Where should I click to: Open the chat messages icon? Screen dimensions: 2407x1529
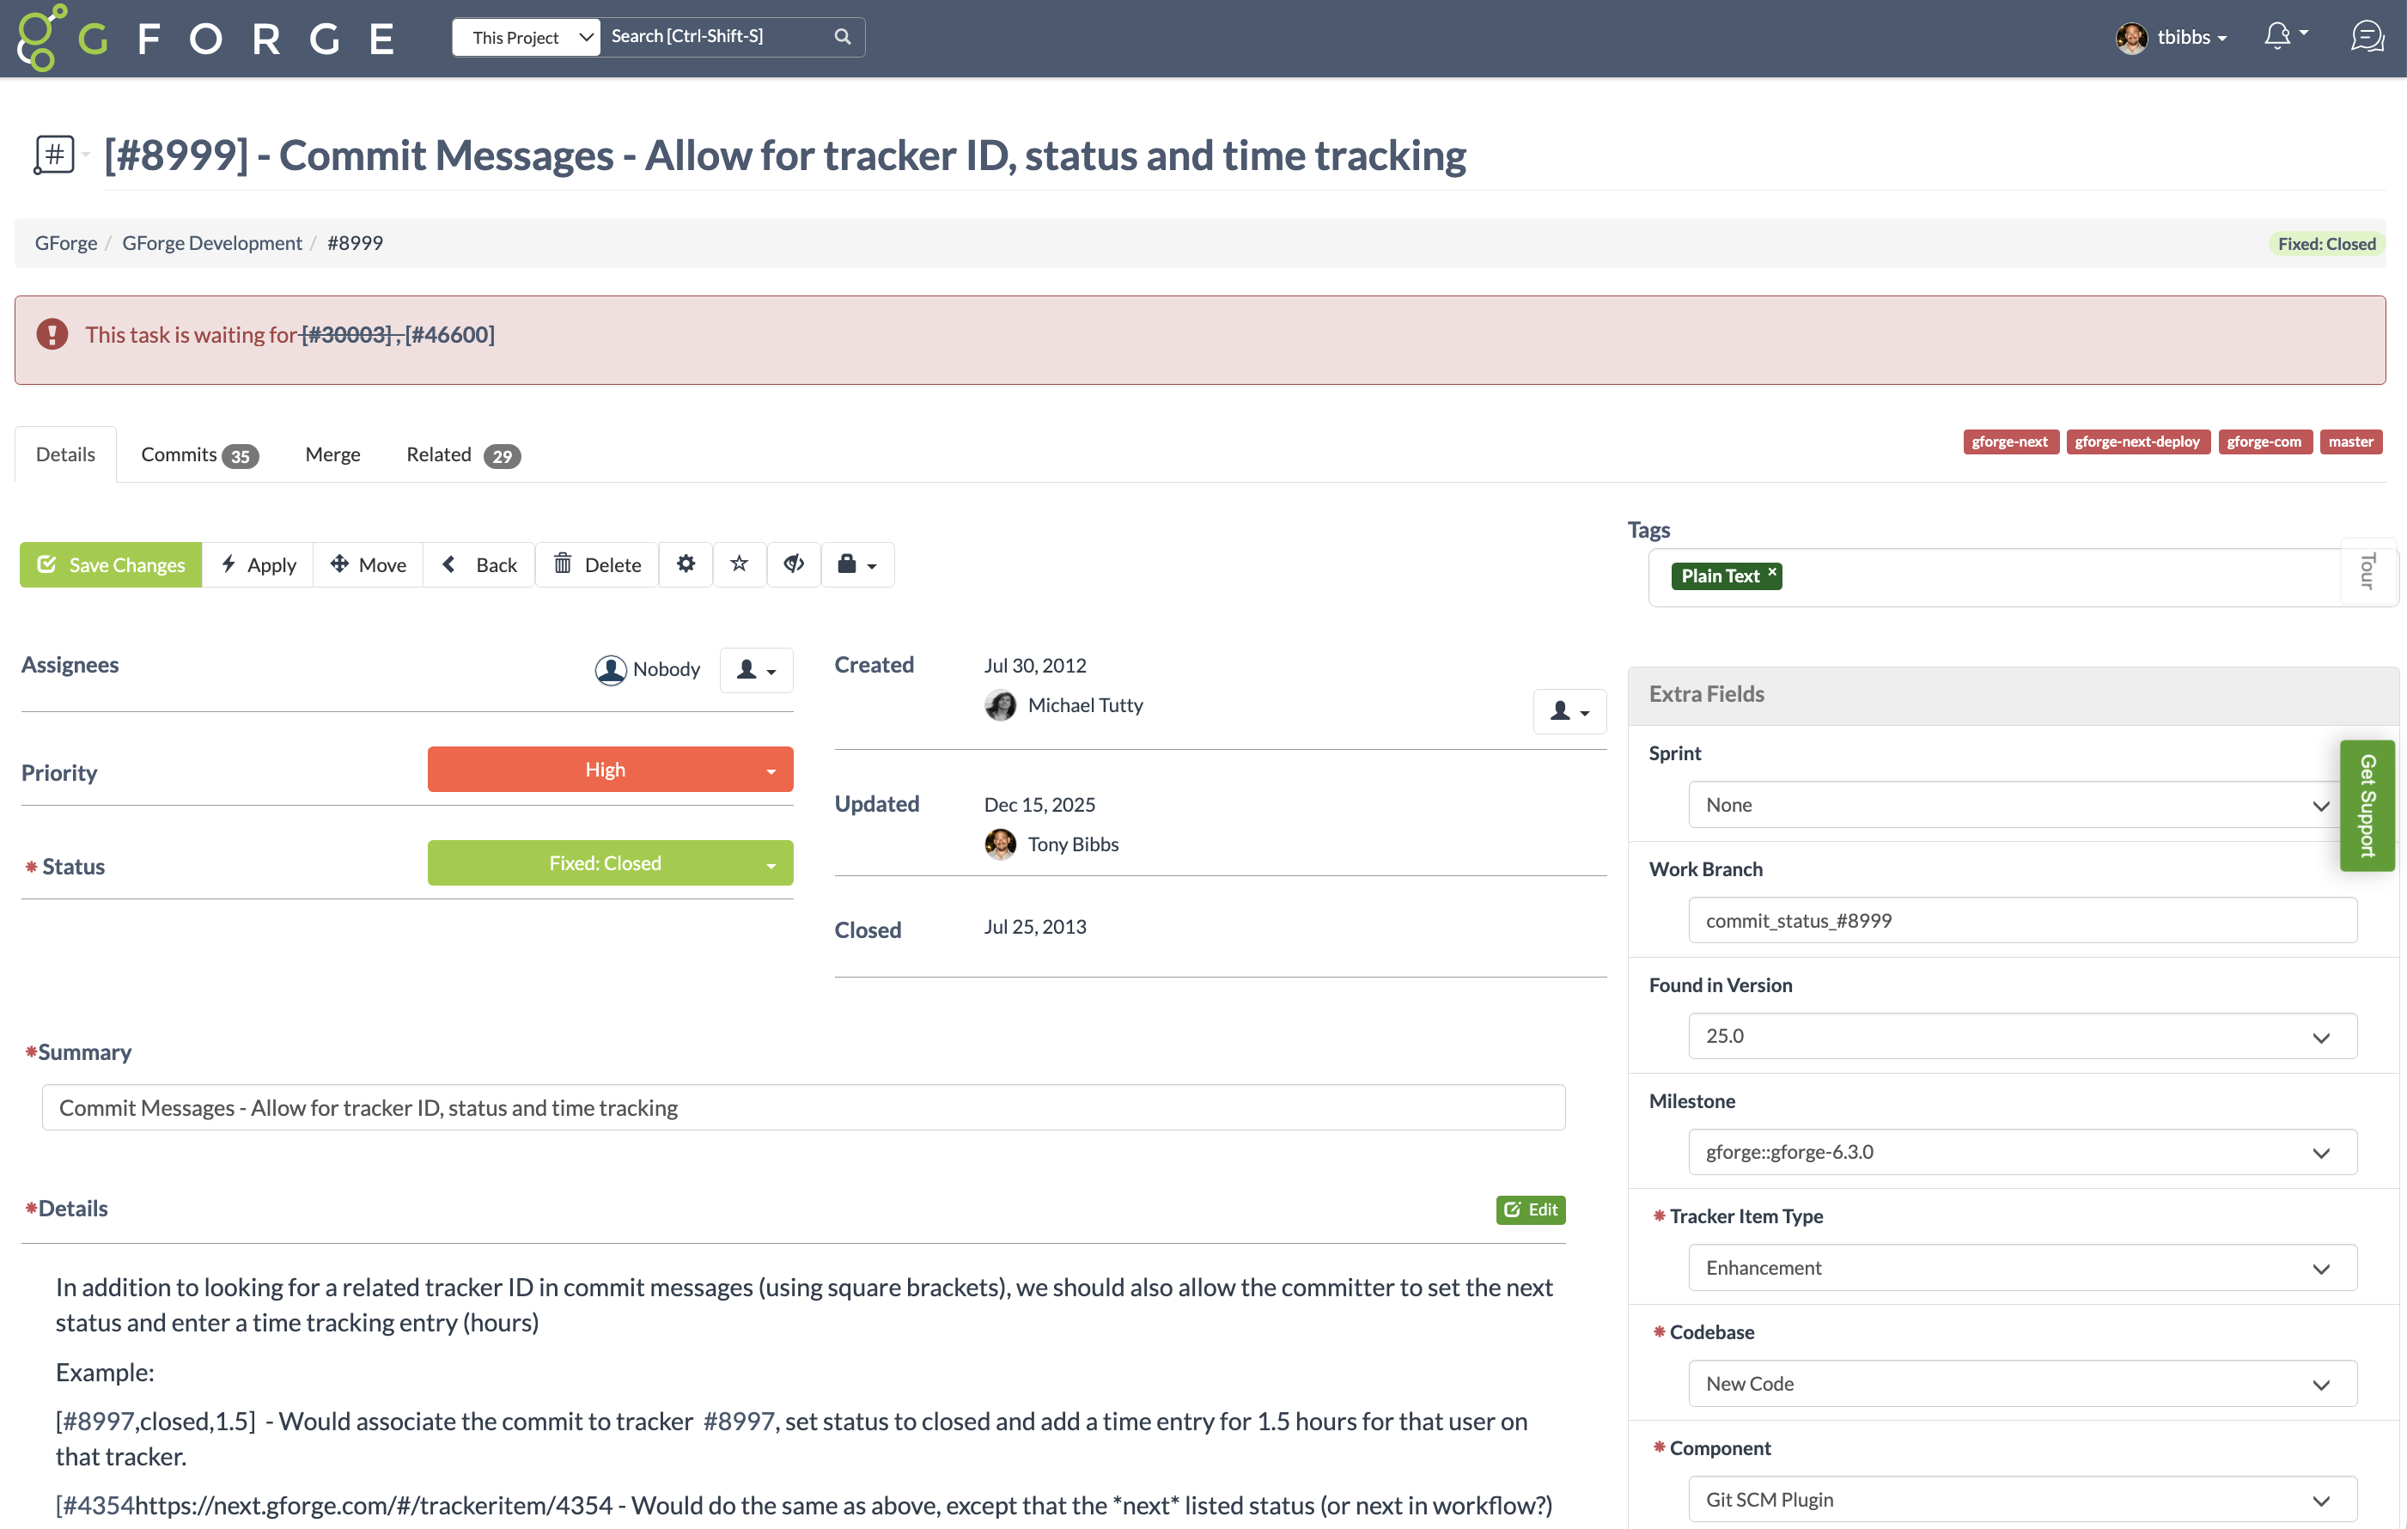[x=2367, y=37]
